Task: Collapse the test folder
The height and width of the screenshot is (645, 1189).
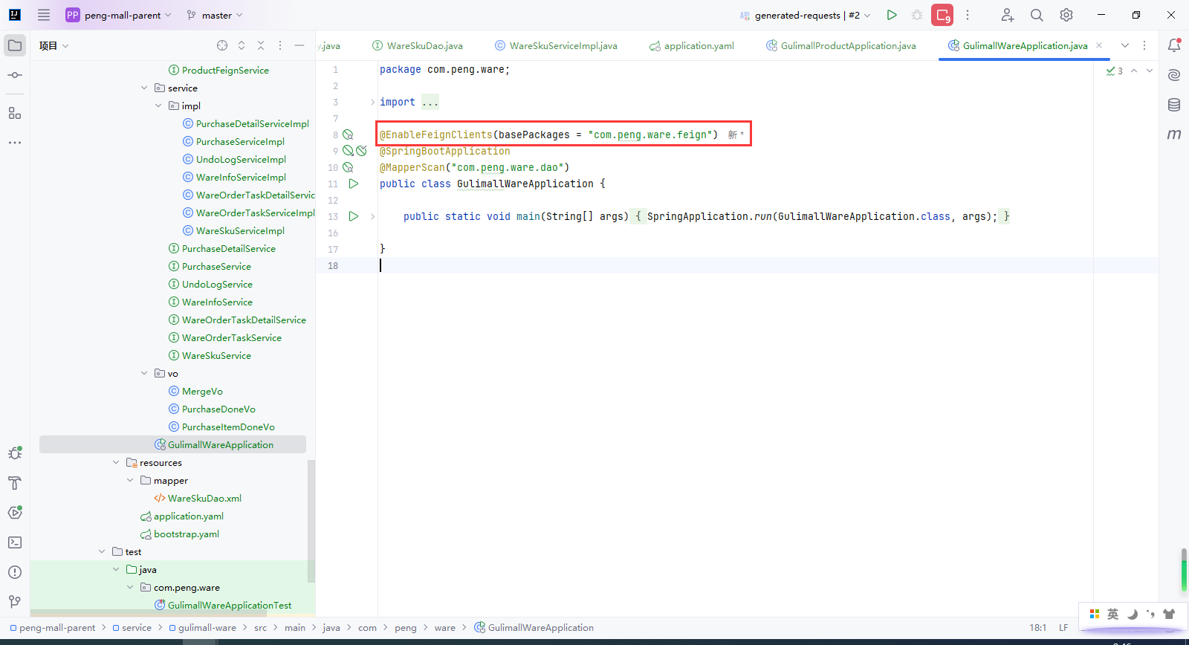Action: [102, 551]
